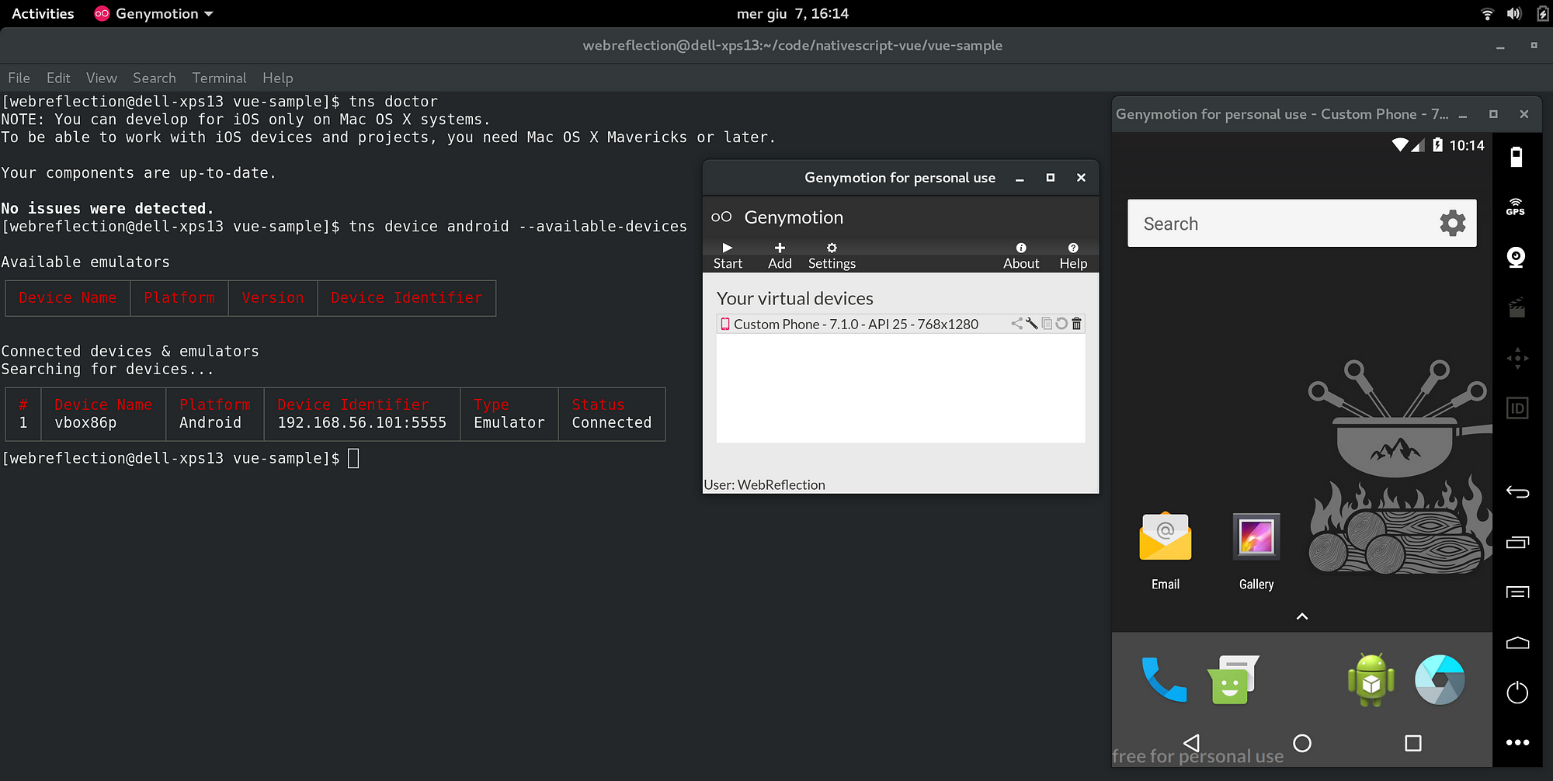The height and width of the screenshot is (781, 1553).
Task: Open the battery widget in emulator sidebar
Action: click(1517, 158)
